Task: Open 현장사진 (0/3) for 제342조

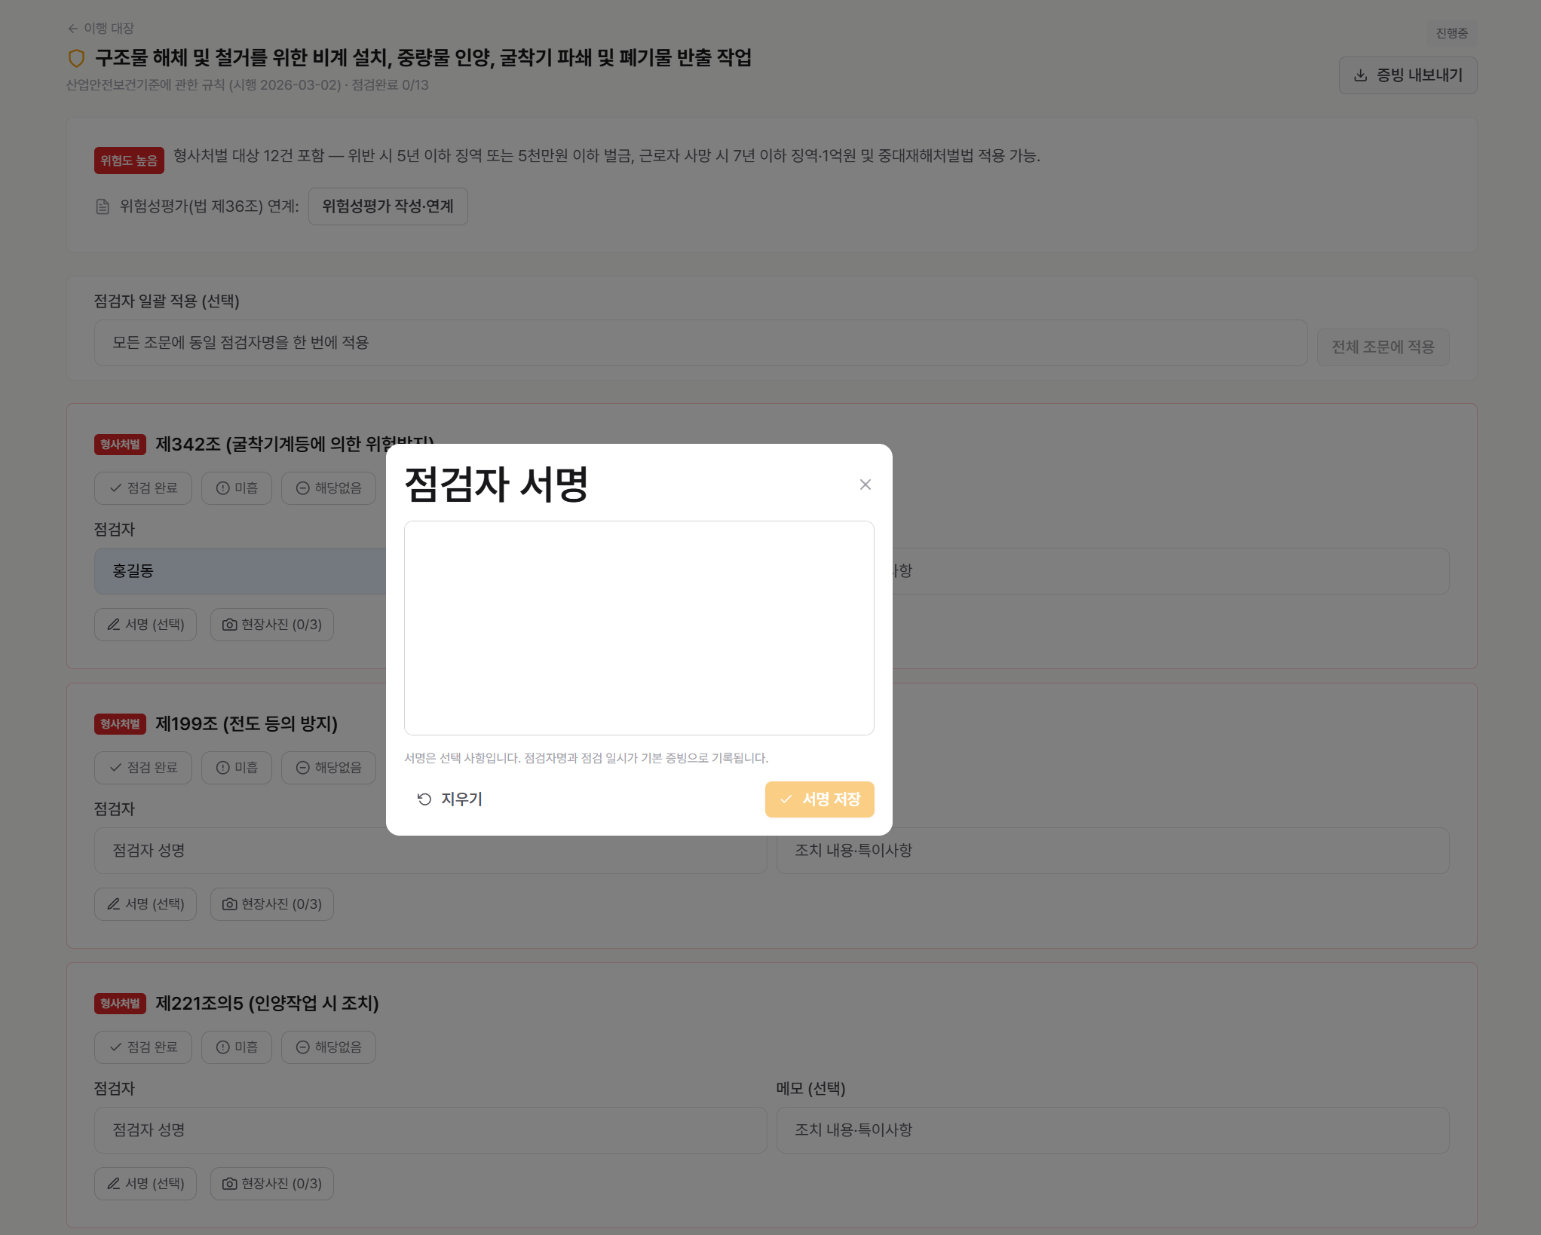Action: (272, 625)
